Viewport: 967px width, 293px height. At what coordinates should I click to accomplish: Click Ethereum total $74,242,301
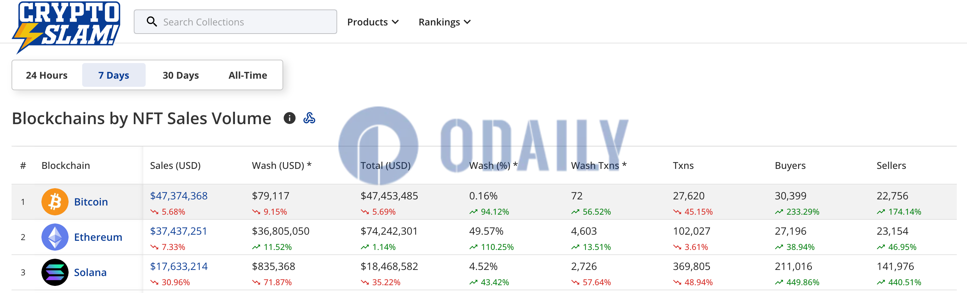389,231
